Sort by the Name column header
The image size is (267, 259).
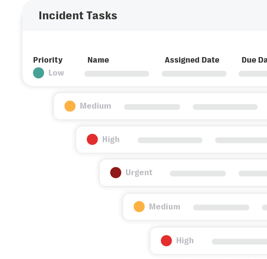(98, 60)
